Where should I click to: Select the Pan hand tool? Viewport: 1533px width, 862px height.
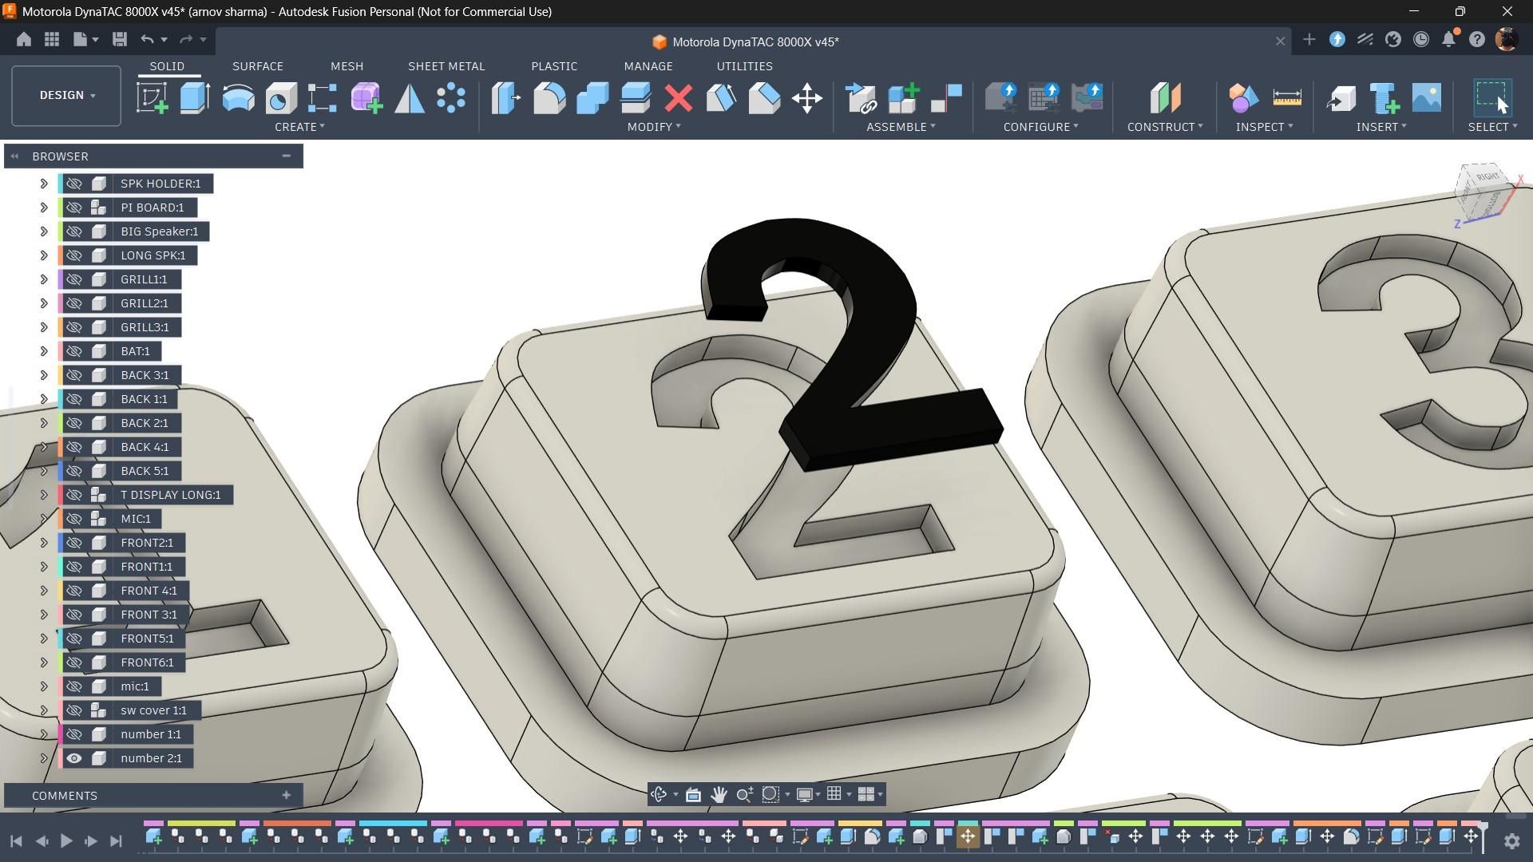coord(719,794)
